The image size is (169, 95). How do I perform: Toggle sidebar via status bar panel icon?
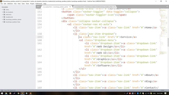(2, 90)
